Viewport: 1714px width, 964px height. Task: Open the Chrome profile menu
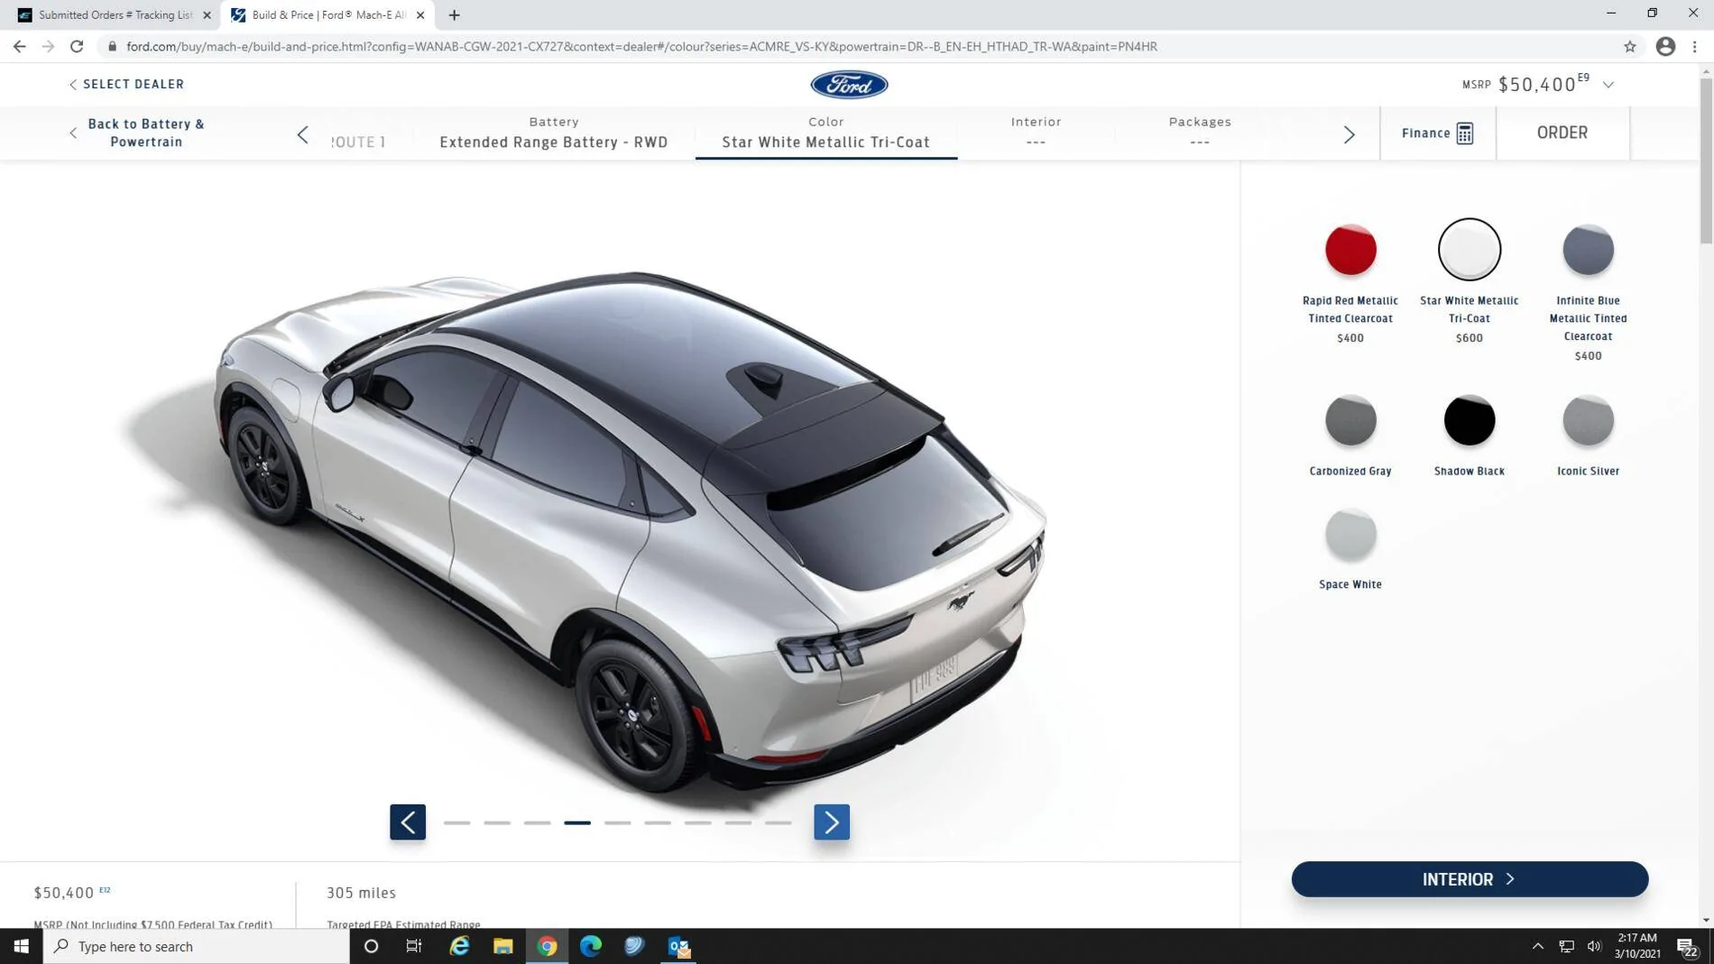point(1665,46)
